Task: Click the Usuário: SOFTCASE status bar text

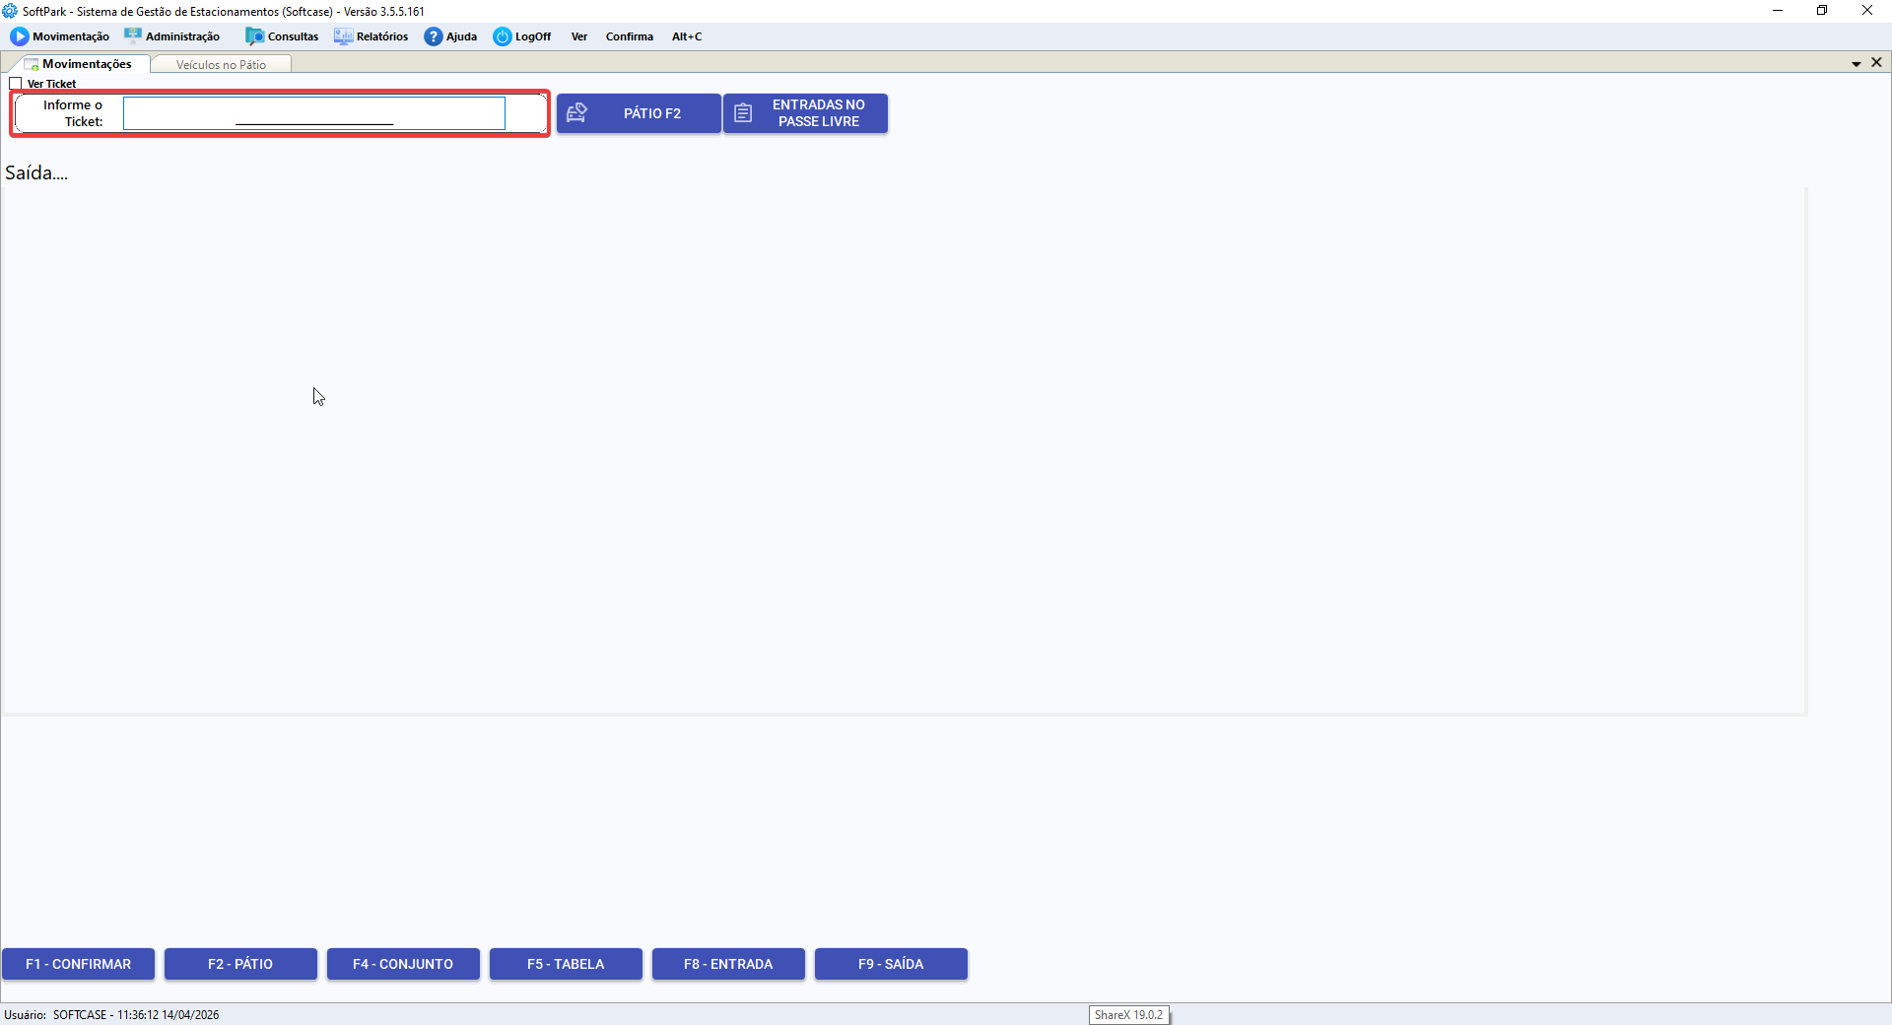Action: 111,1015
